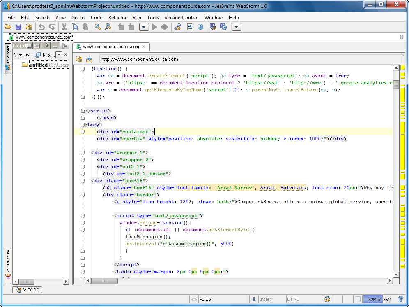409x307 pixels.
Task: Click the editor horizontal scrollbar thumb
Action: pos(104,281)
